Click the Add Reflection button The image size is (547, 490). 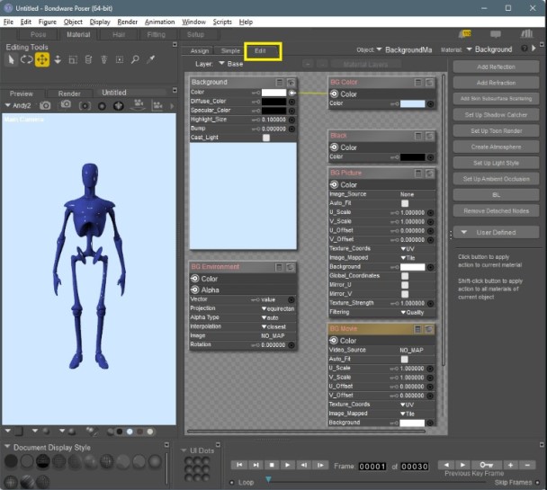(x=495, y=67)
